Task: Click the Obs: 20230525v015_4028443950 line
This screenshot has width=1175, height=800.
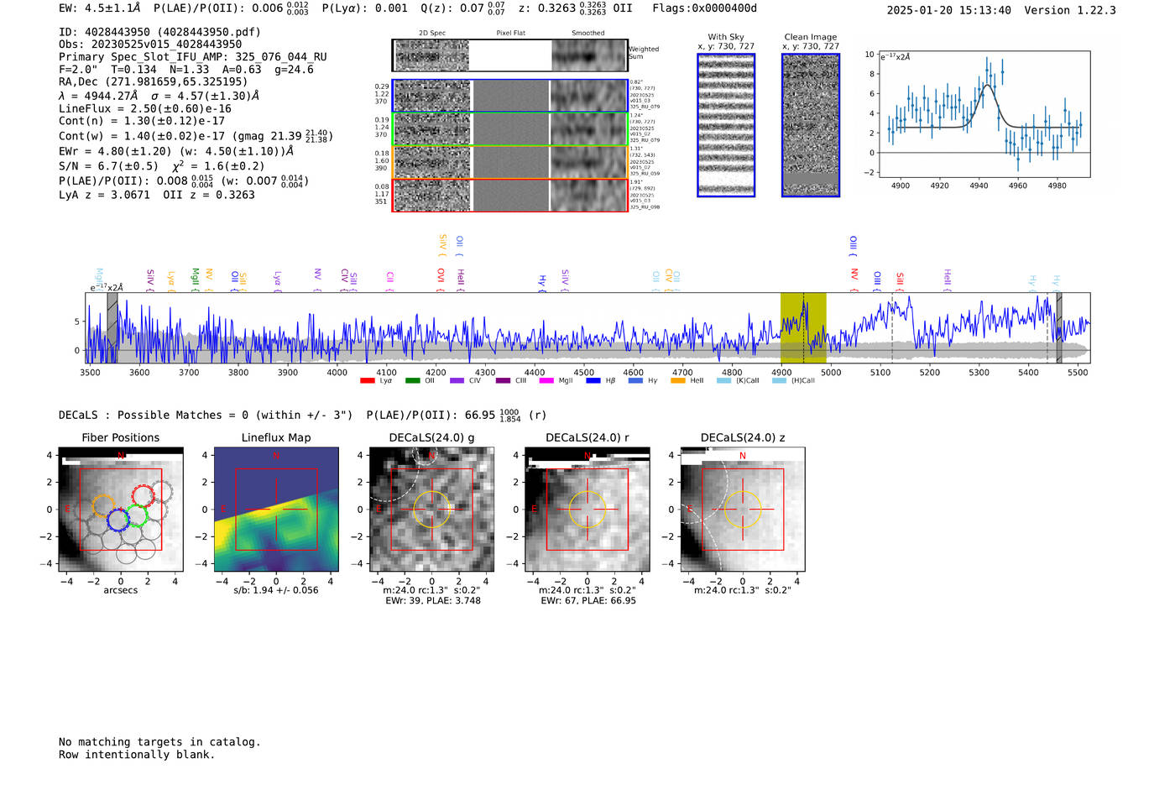Action: [150, 44]
